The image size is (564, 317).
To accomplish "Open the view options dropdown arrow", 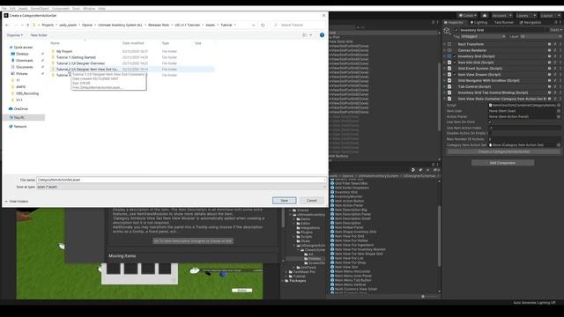I will coord(311,35).
